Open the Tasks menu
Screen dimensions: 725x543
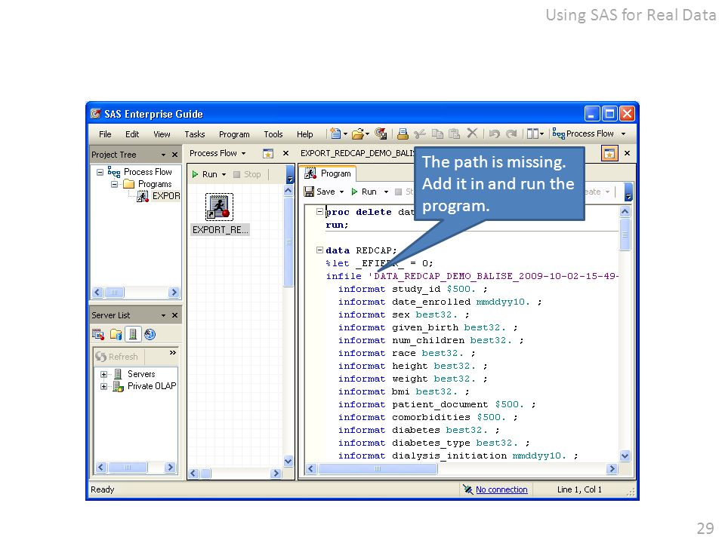(195, 134)
